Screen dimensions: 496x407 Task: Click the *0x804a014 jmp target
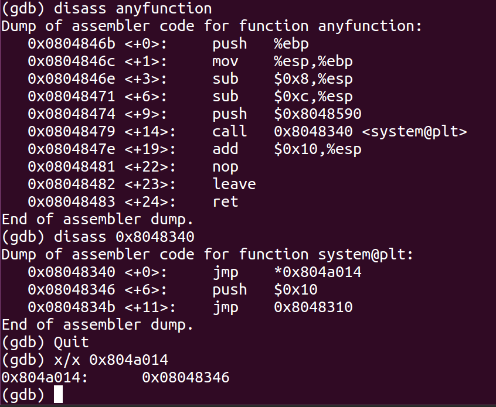(x=318, y=272)
